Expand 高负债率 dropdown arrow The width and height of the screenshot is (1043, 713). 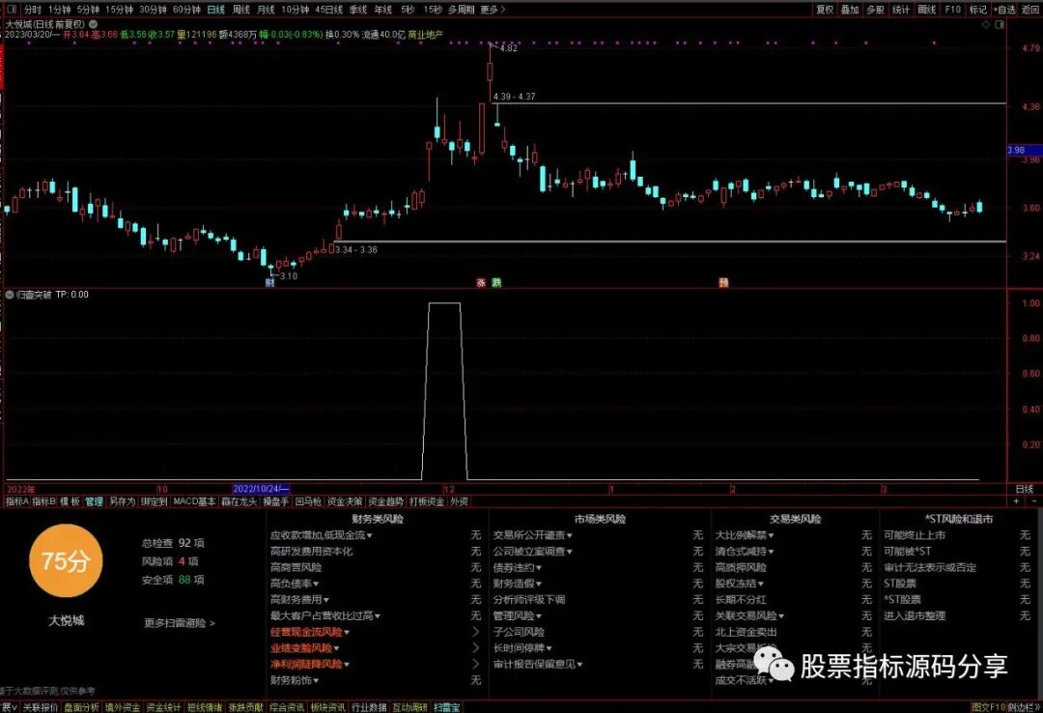pos(316,584)
